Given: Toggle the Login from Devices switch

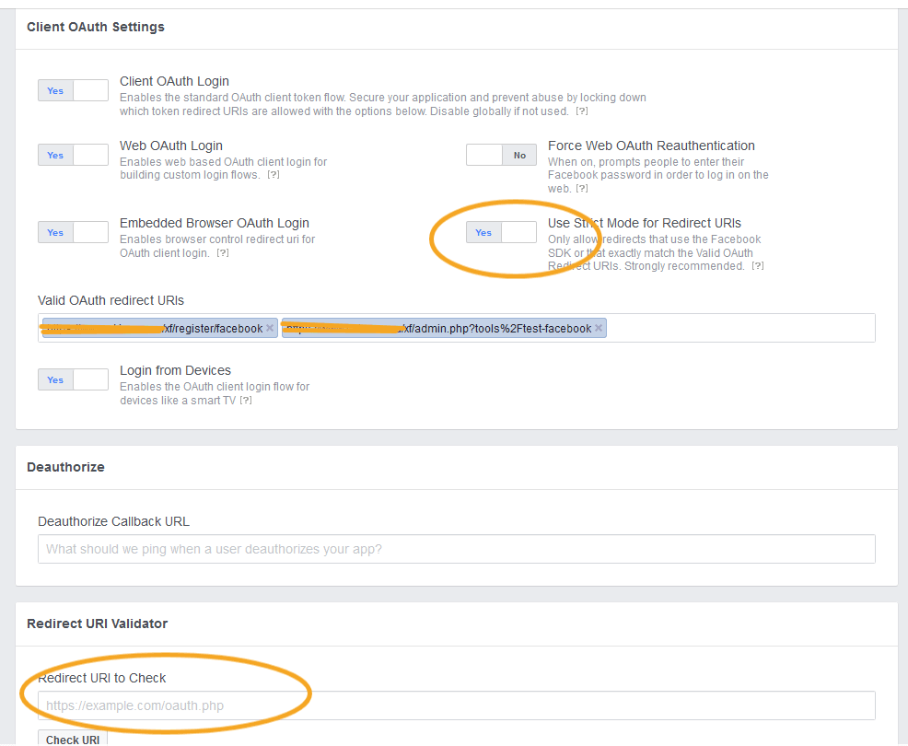Looking at the screenshot, I should (73, 379).
